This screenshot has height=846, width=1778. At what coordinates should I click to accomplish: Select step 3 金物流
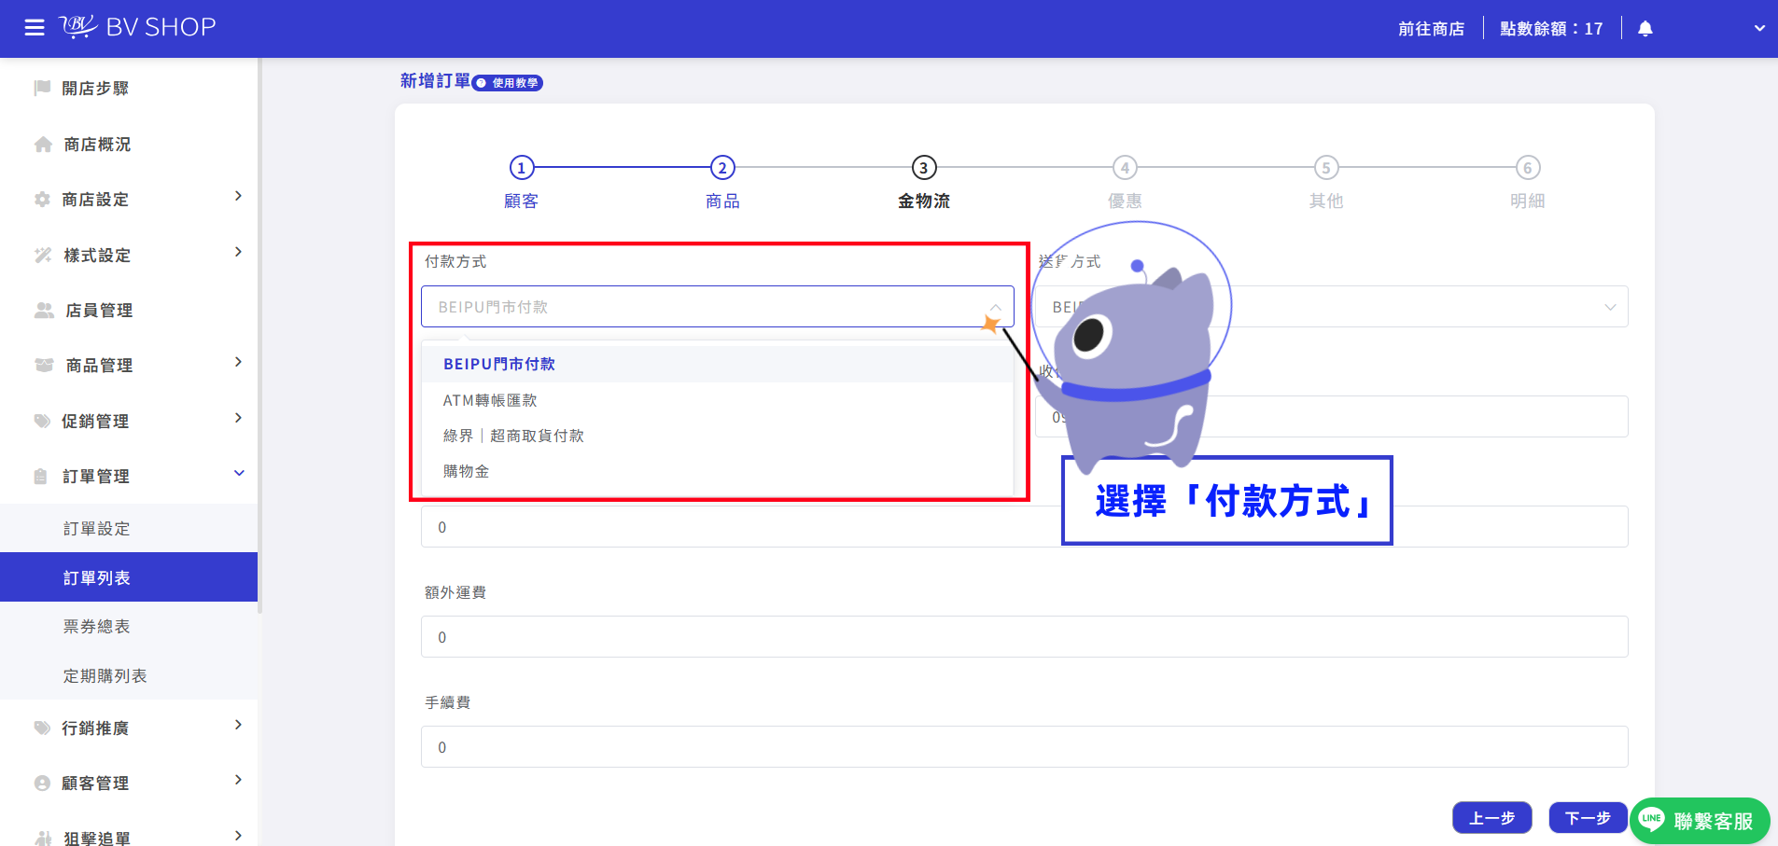click(924, 183)
